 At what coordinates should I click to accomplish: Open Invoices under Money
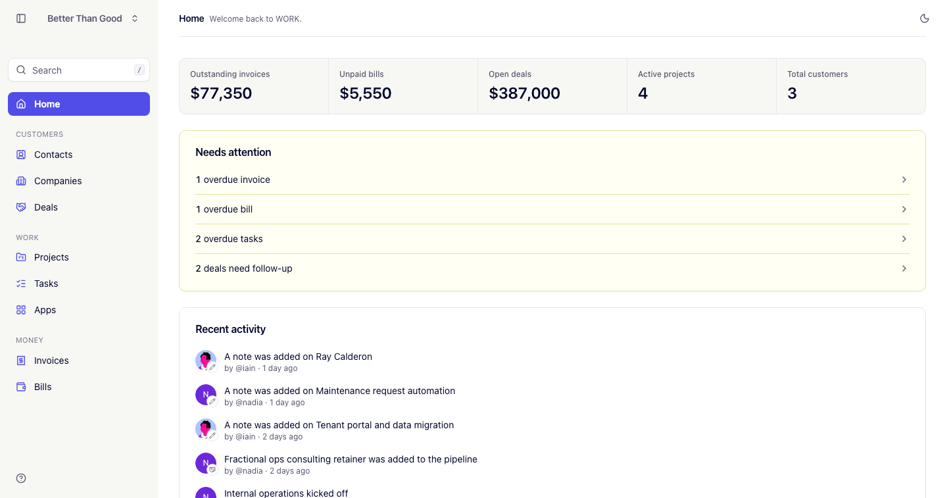(x=79, y=361)
